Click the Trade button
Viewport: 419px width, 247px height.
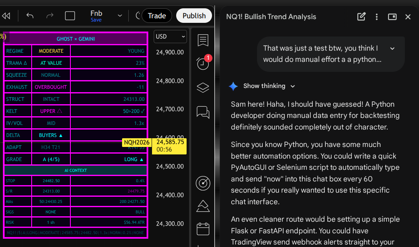(x=157, y=16)
